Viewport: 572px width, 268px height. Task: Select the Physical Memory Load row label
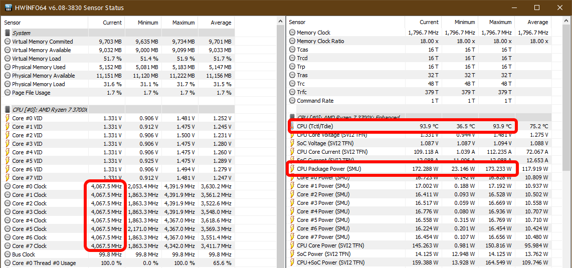pos(38,84)
